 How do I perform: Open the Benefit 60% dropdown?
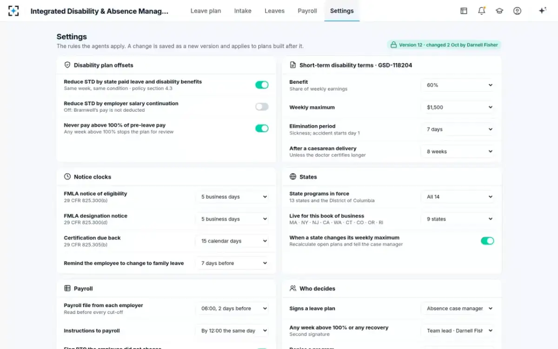[458, 85]
